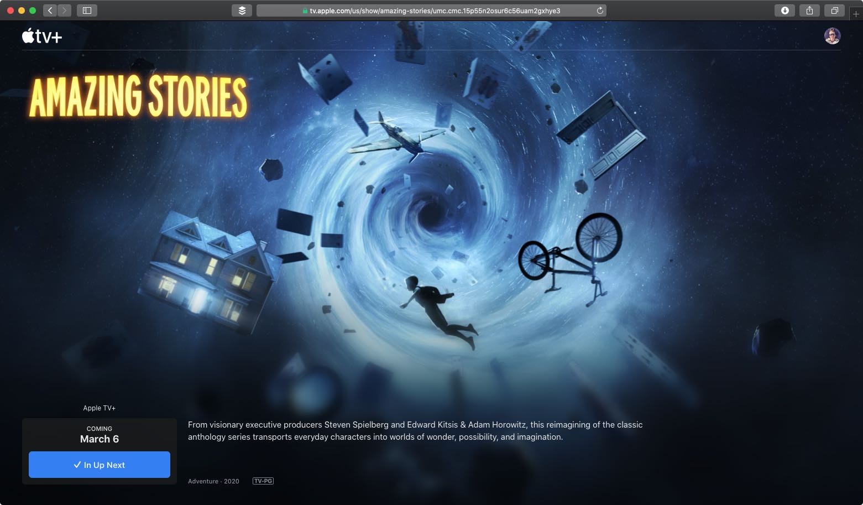Maximize the window with green button
This screenshot has height=505, width=863.
point(33,11)
